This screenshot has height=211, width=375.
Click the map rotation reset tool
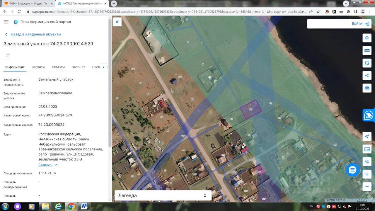tap(367, 161)
